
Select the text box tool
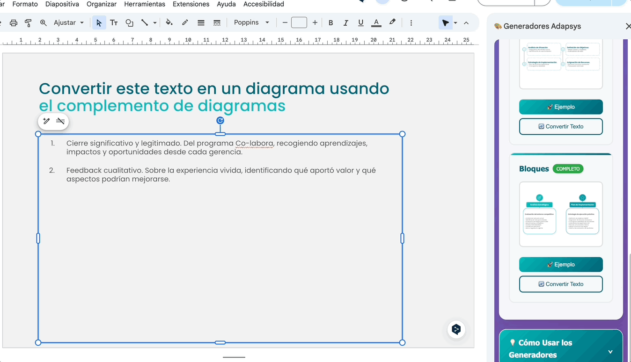[x=114, y=22]
